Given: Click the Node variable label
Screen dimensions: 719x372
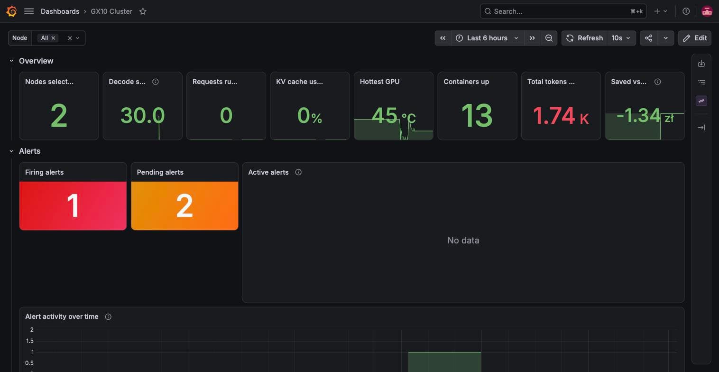Looking at the screenshot, I should 20,38.
